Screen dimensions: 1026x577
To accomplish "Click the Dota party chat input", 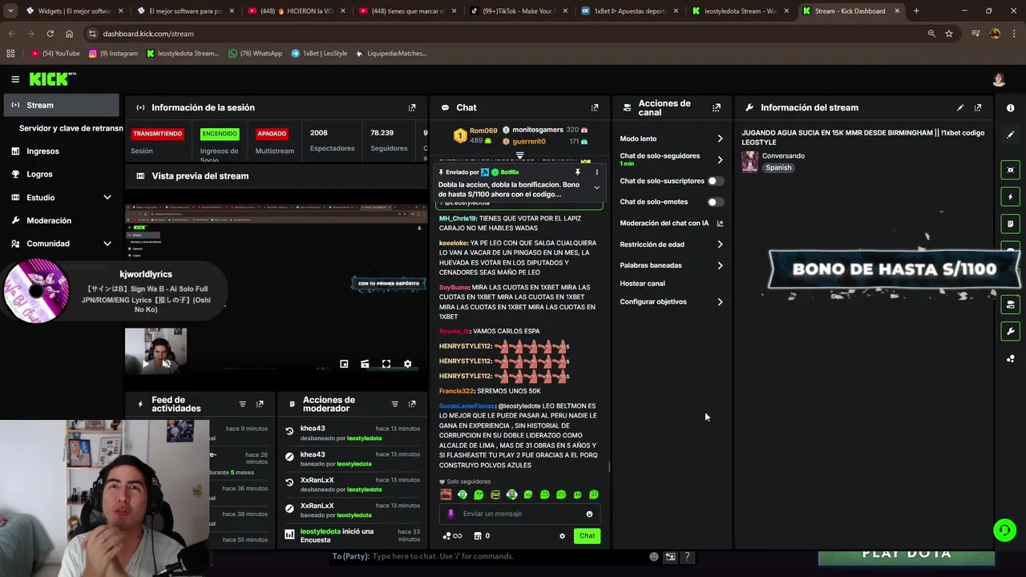I will pos(489,556).
